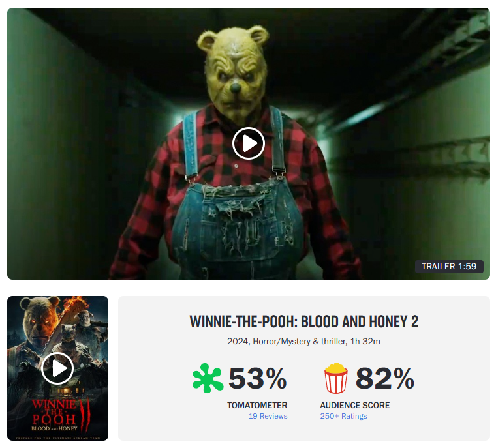Click the Horror/Mystery & thriller genre text
This screenshot has height=446, width=496.
pyautogui.click(x=300, y=342)
